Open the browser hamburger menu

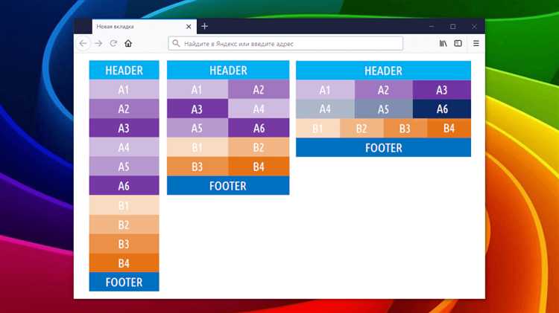(x=476, y=44)
